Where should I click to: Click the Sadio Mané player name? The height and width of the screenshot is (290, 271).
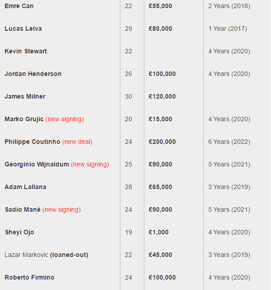[x=23, y=210]
